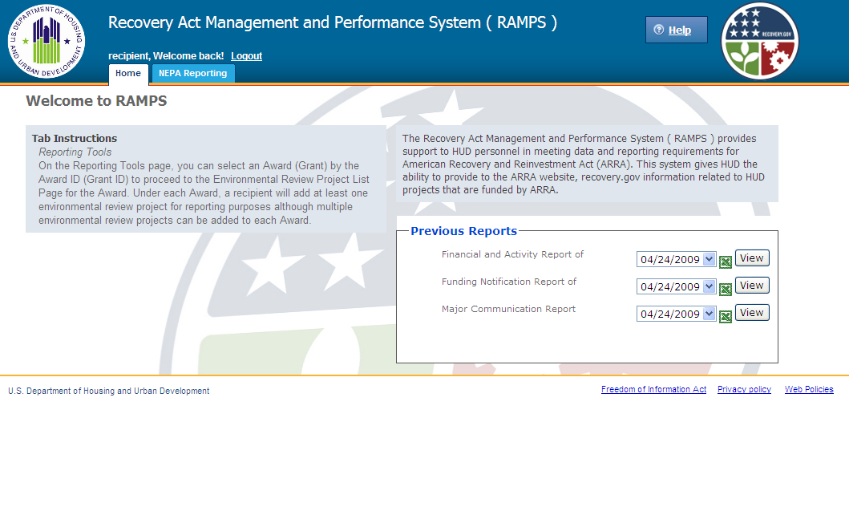Click 'Major Communication Report' label
The width and height of the screenshot is (849, 507).
(508, 309)
